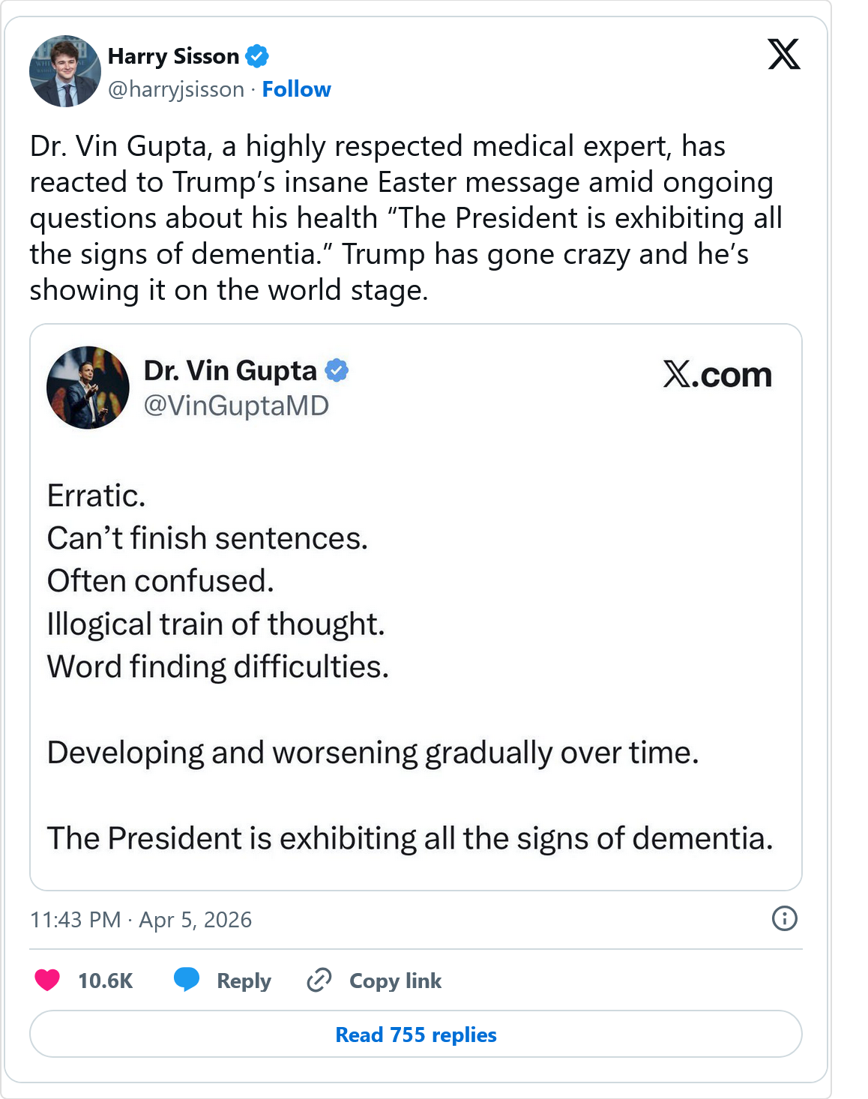The image size is (868, 1099).
Task: Open the 11:43 PM Apr 5, 2026 timestamp
Action: (x=141, y=920)
